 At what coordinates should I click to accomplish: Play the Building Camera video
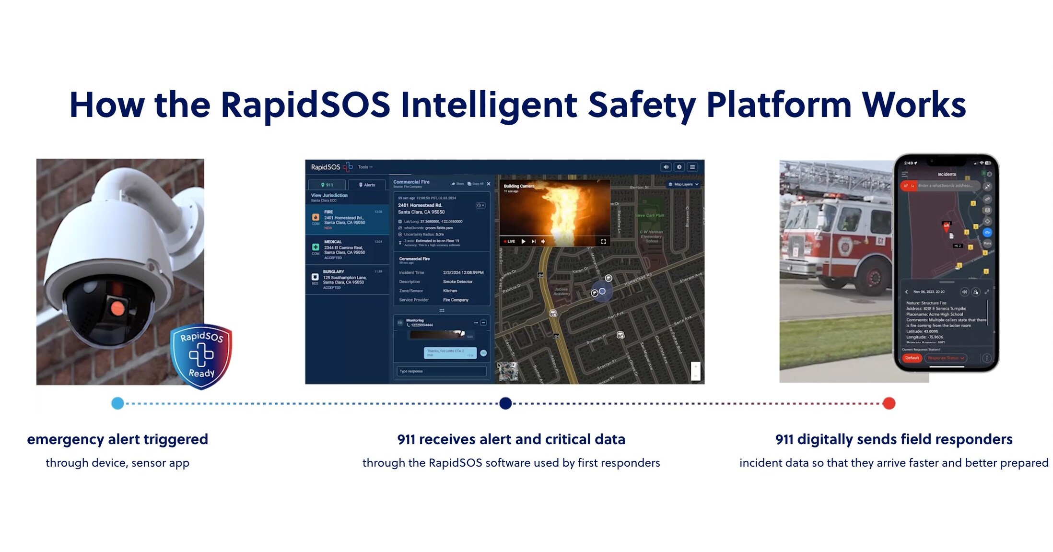523,242
